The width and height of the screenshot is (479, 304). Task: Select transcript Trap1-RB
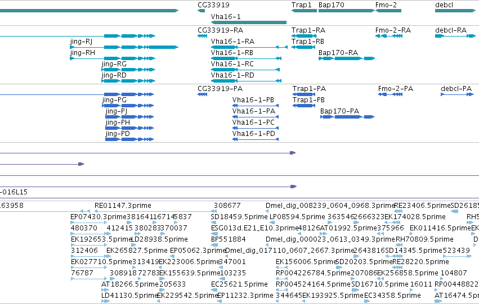308,42
